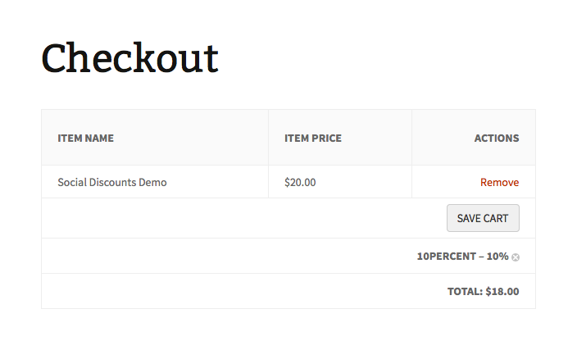
Task: Click the Checkout page heading
Action: (130, 58)
